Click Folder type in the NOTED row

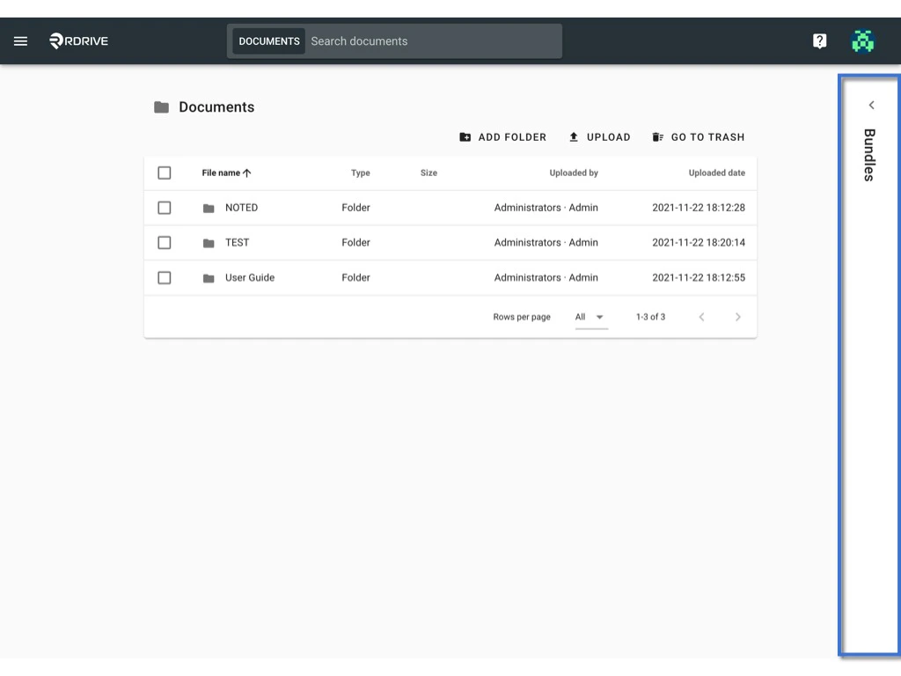(x=355, y=208)
